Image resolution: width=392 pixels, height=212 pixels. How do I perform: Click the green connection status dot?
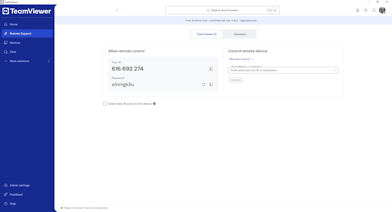coord(62,208)
